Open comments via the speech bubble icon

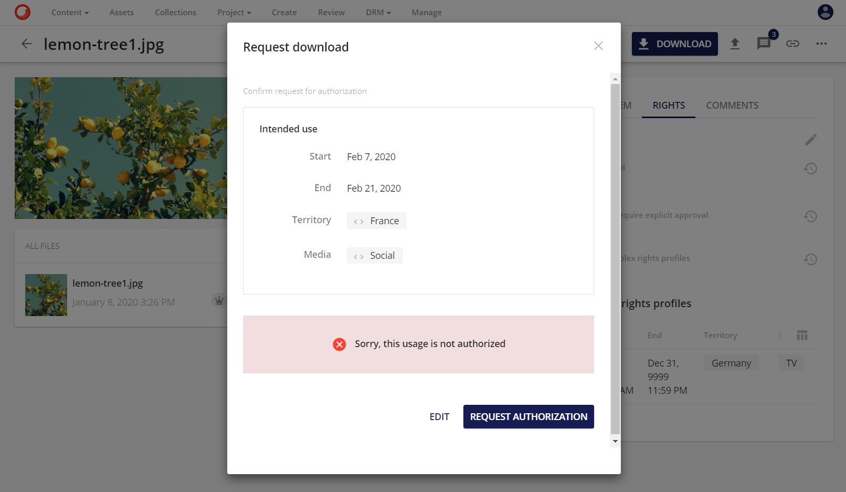(x=764, y=44)
